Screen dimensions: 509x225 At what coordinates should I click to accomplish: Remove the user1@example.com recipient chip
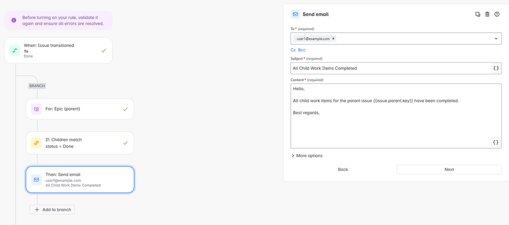coord(333,39)
